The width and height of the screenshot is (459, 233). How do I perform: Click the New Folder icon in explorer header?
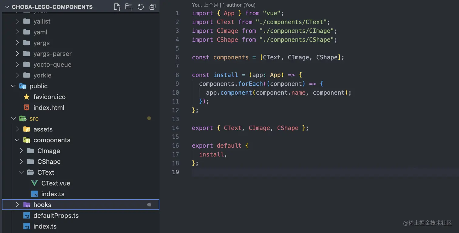click(x=129, y=7)
